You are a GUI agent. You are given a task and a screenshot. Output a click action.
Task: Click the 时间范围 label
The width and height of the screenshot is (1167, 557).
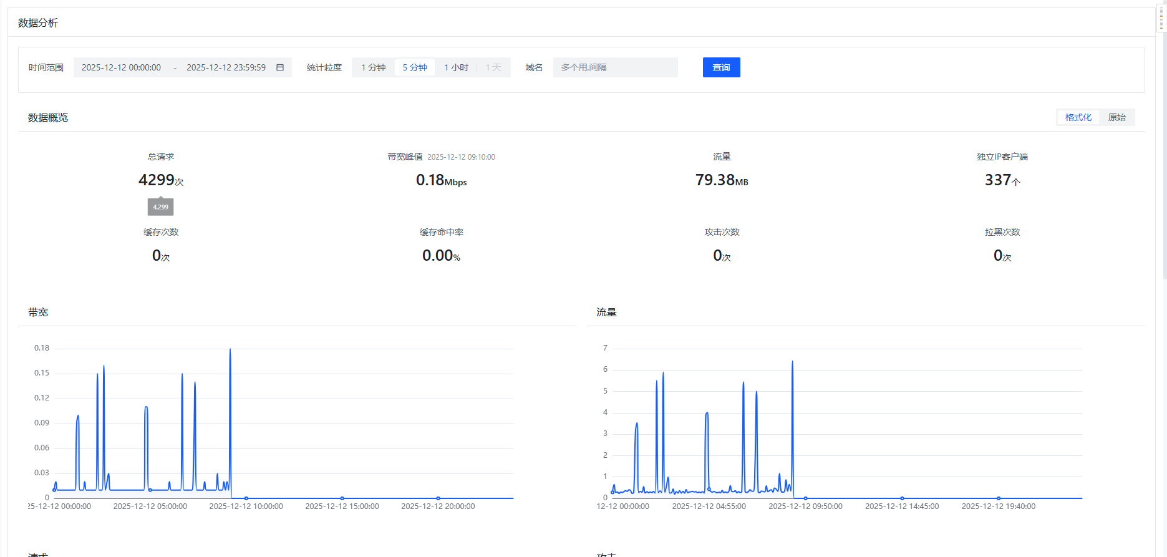(x=46, y=67)
